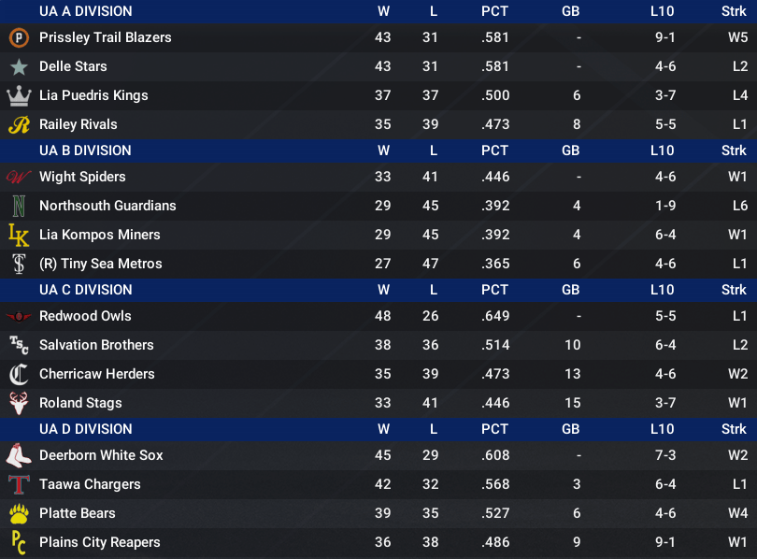Click the Prissley Trail Blazers logo icon

(19, 37)
